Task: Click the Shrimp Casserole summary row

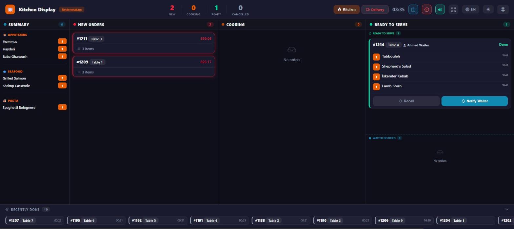Action: click(34, 86)
